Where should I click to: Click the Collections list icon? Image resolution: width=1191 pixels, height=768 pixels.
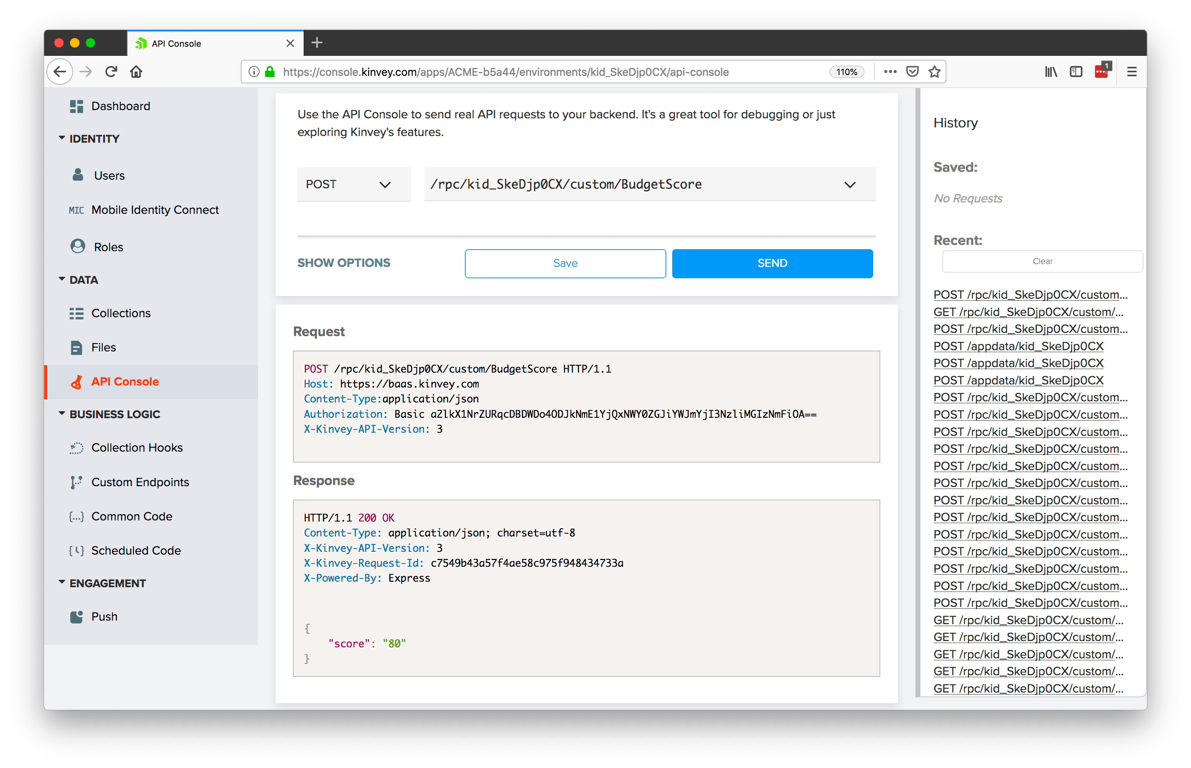[76, 313]
